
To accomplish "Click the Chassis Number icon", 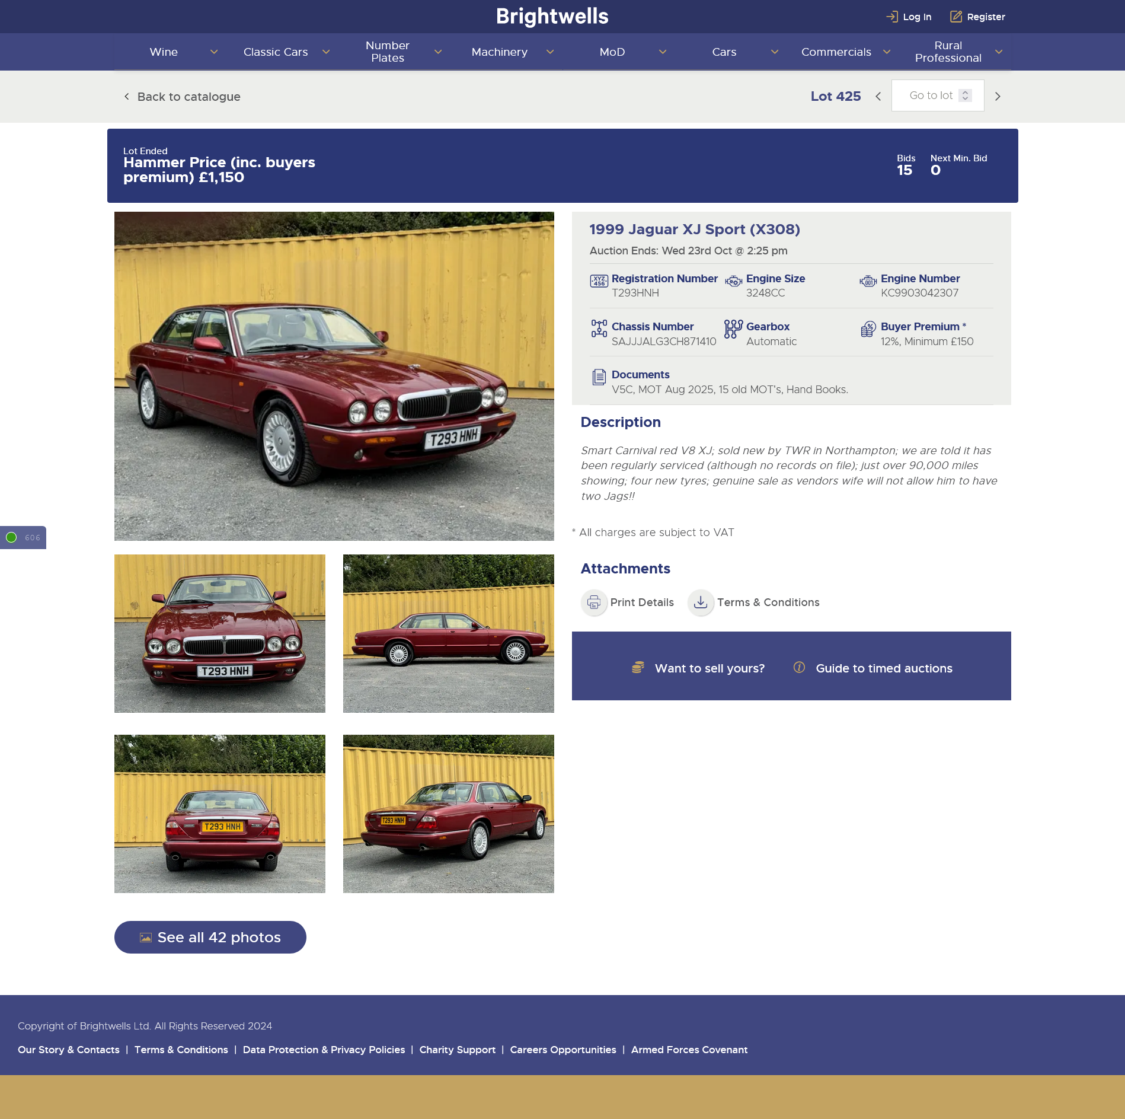I will tap(599, 329).
